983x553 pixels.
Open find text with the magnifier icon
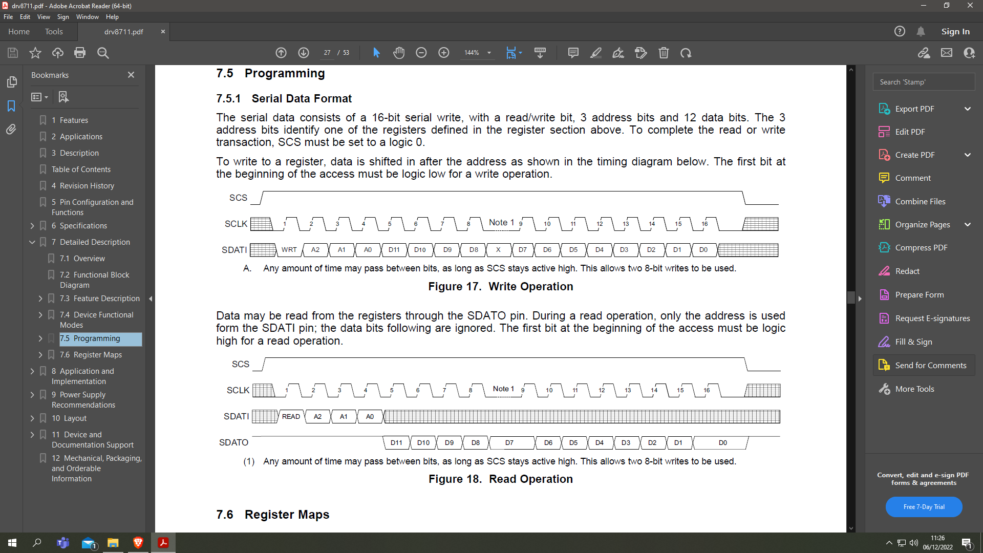103,53
